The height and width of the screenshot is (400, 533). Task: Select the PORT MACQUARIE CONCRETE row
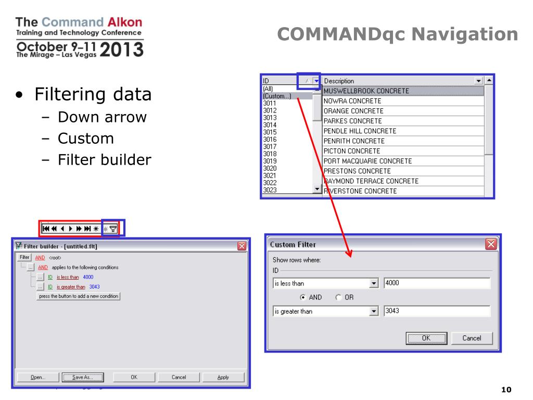point(403,161)
